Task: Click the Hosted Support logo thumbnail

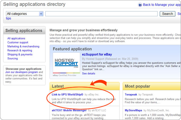Action: [66, 63]
